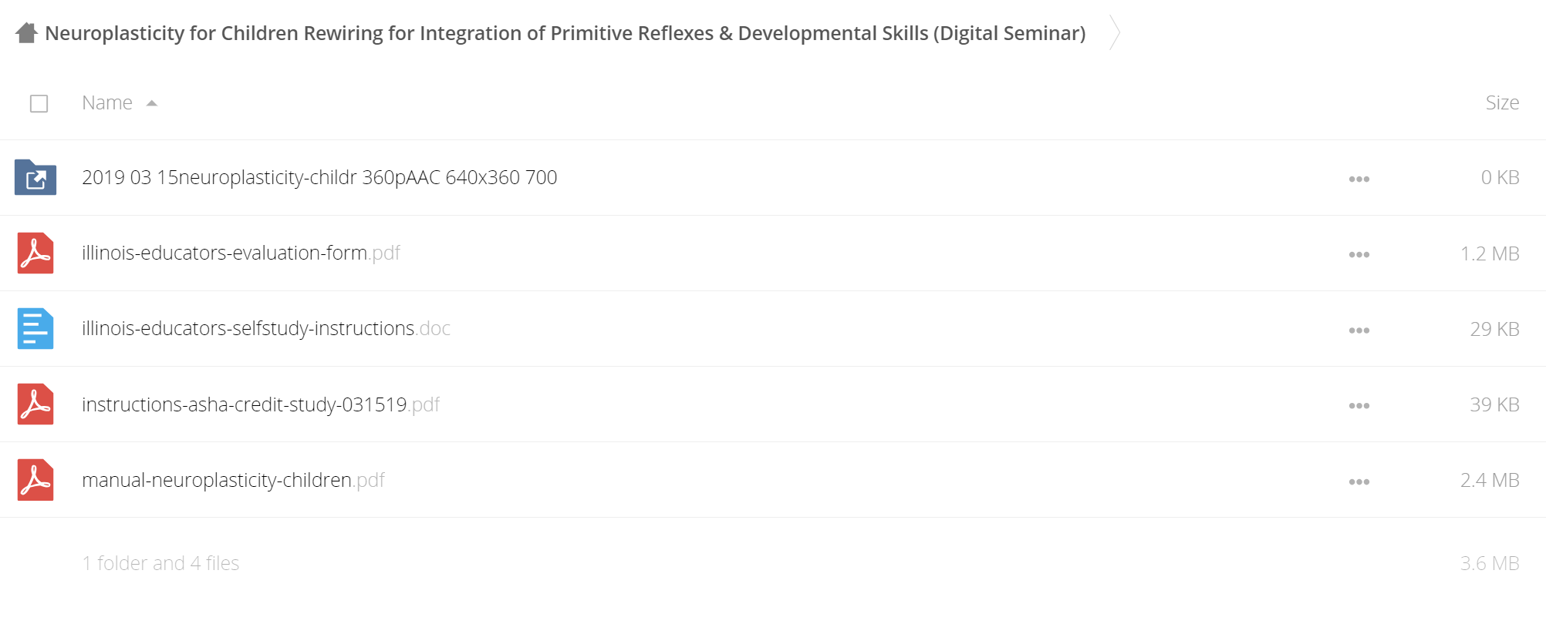Open more actions for instructions-asha-credit-study-031519.pdf
This screenshot has height=624, width=1546.
coord(1359,405)
